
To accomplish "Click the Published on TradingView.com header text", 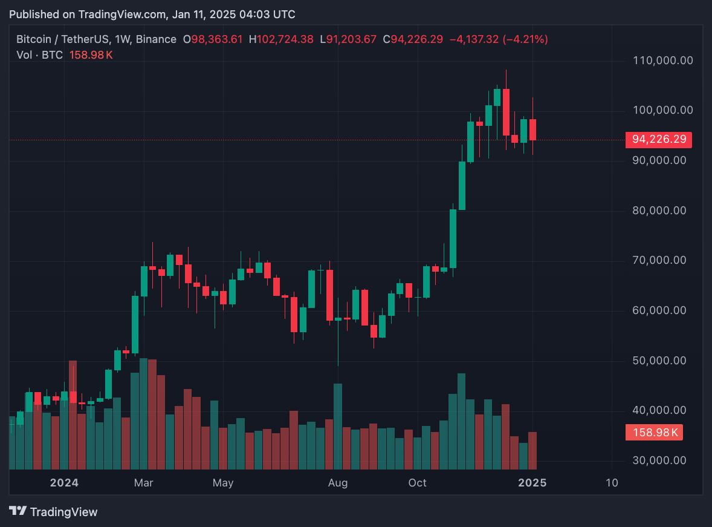I will pyautogui.click(x=152, y=14).
